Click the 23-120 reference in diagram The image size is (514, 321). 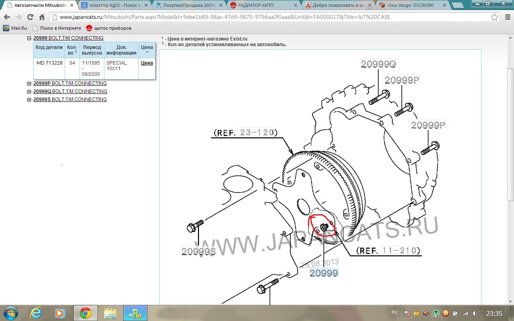click(256, 132)
